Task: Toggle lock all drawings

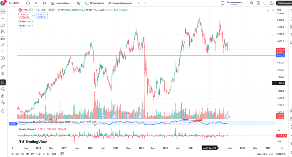Action: pos(3,96)
